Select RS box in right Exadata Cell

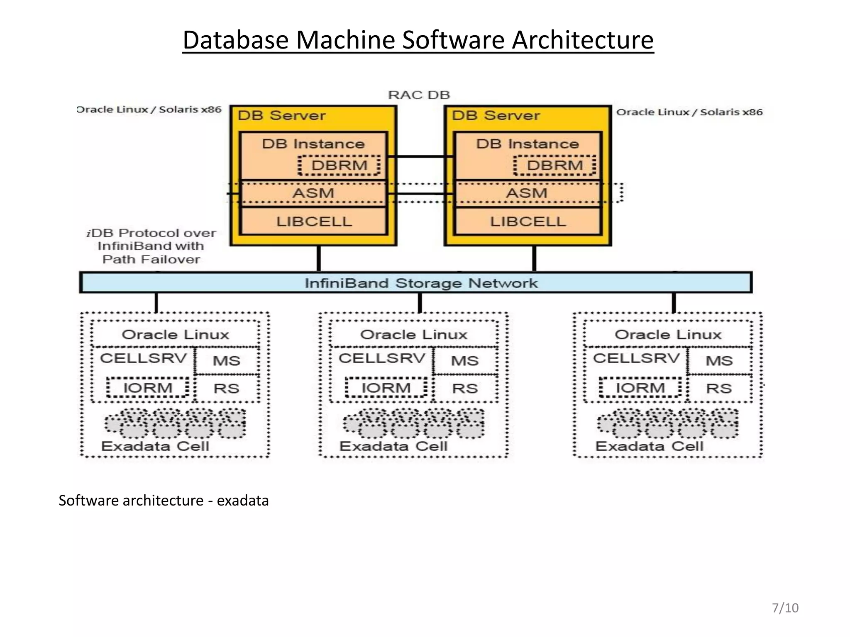click(719, 389)
